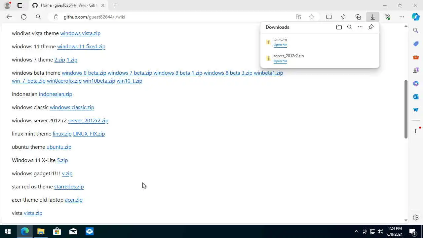
Task: Open more options in Downloads panel
Action: pyautogui.click(x=360, y=27)
